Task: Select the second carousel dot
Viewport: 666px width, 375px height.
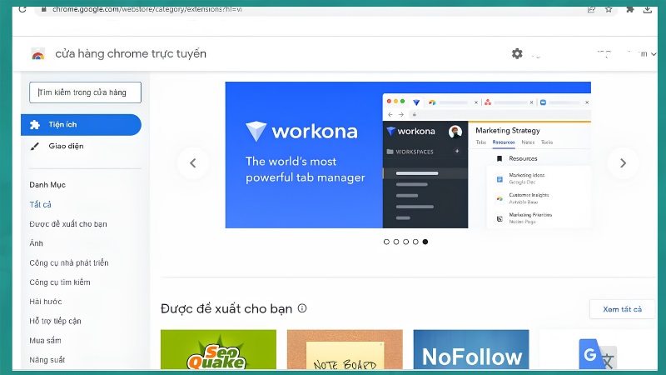Action: point(396,242)
